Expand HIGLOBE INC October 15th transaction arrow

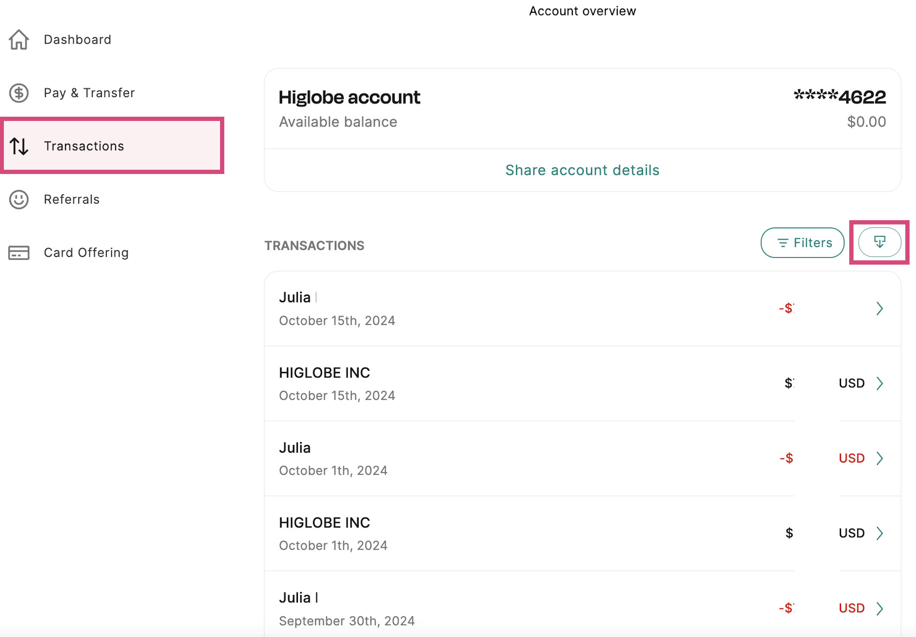click(x=879, y=383)
